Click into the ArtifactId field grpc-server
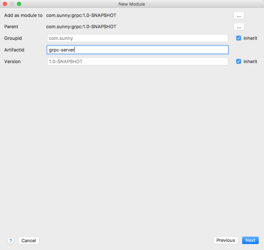The height and width of the screenshot is (250, 264). pos(138,50)
